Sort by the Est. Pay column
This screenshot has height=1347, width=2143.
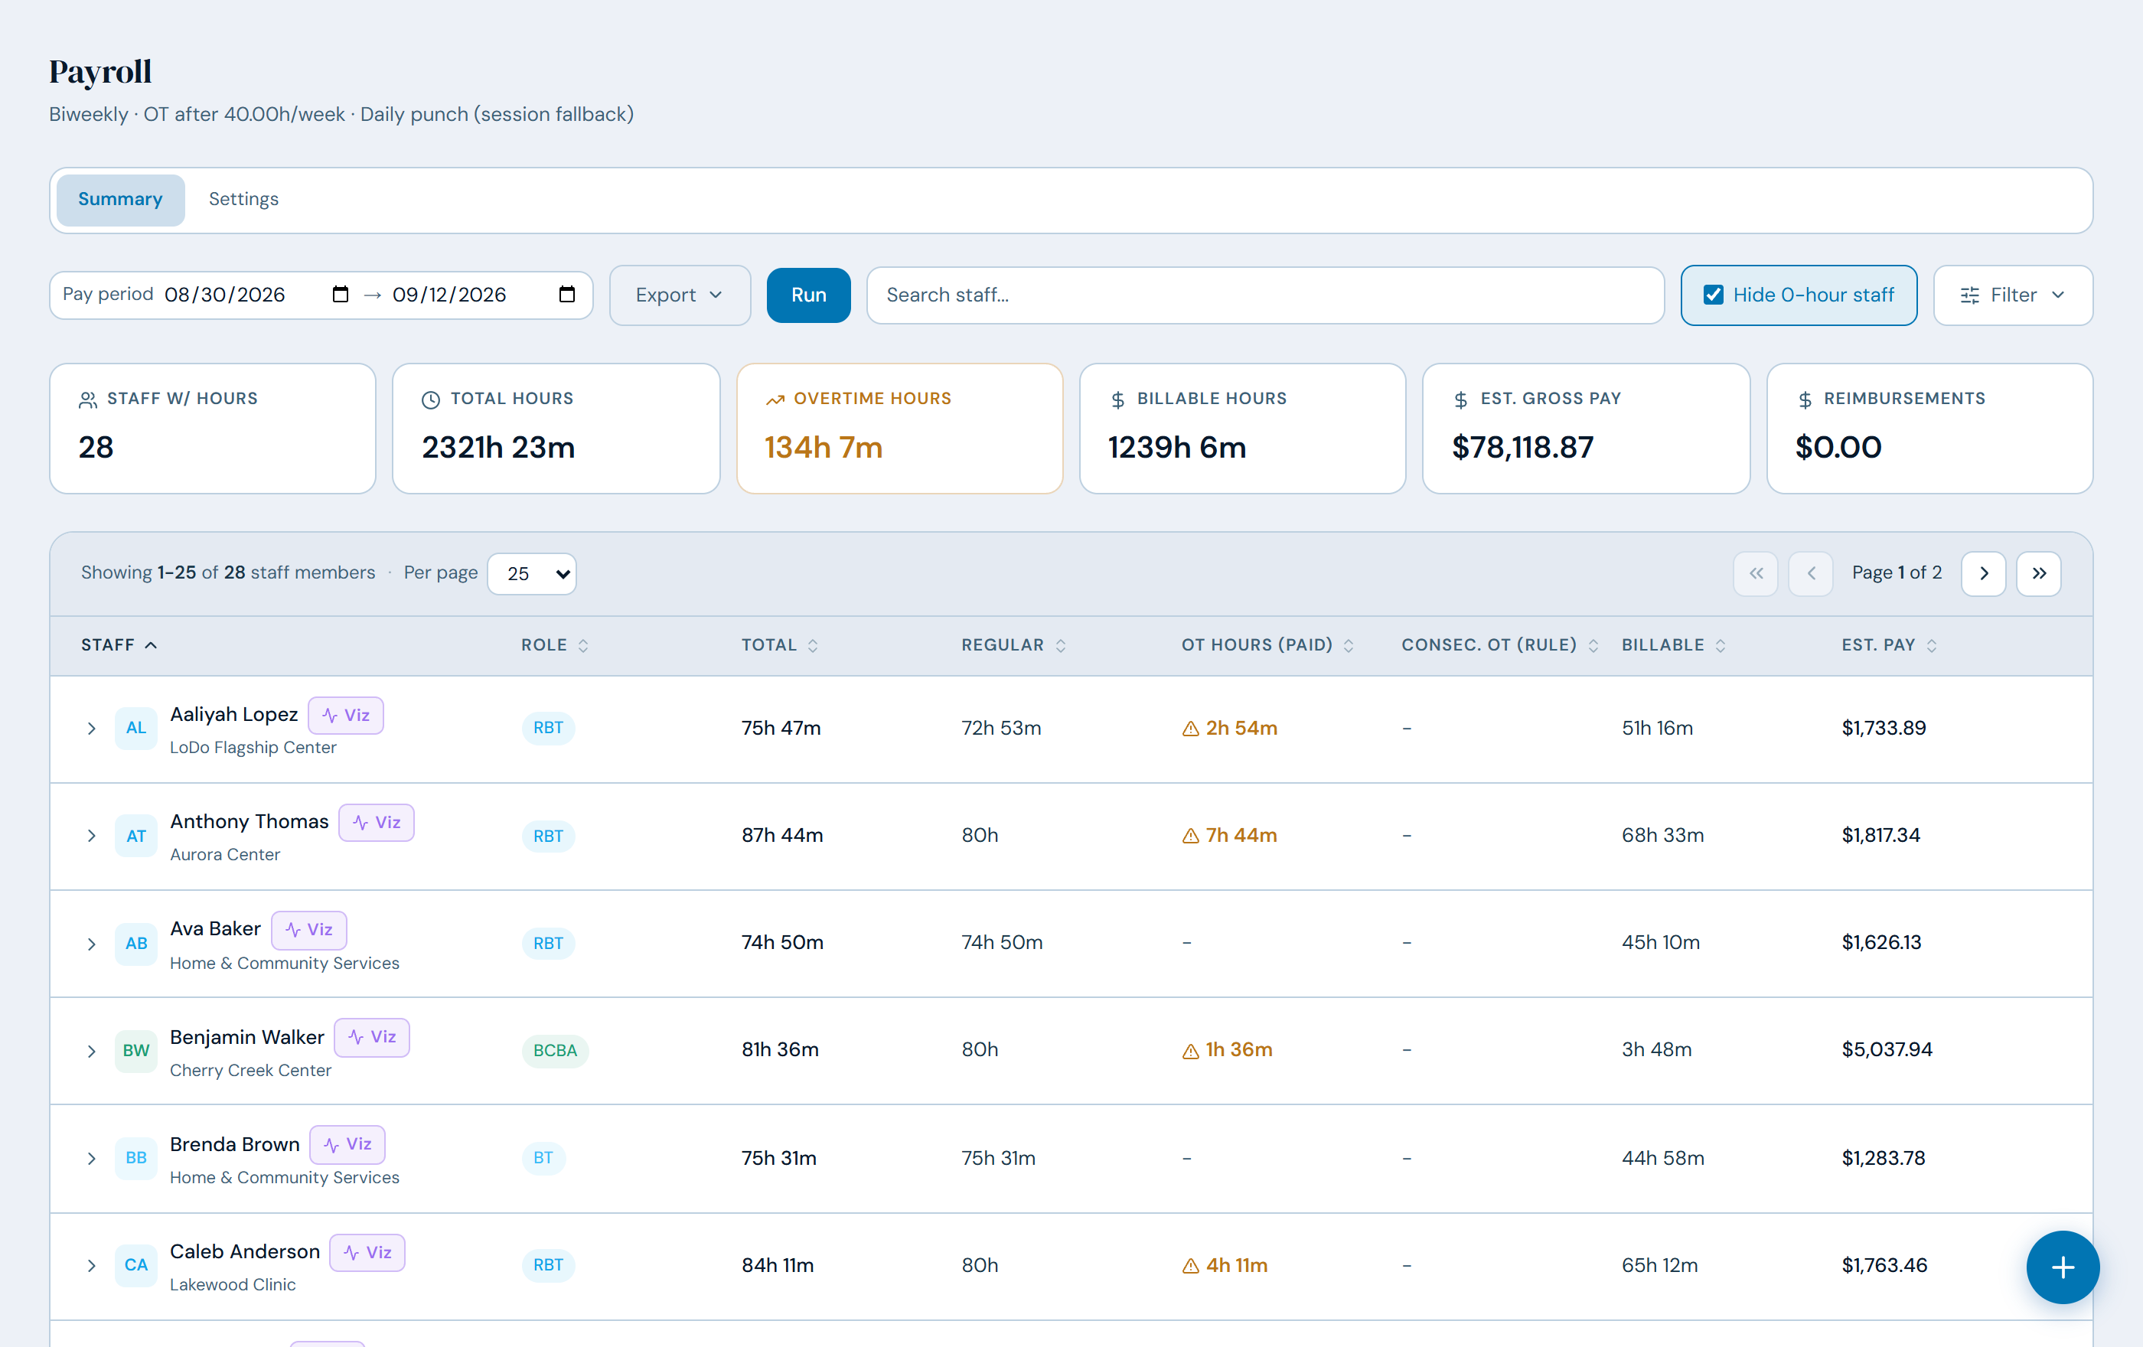[1888, 645]
